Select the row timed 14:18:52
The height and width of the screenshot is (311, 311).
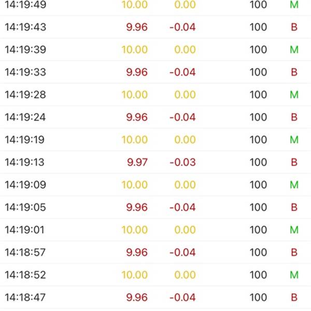pyautogui.click(x=155, y=275)
